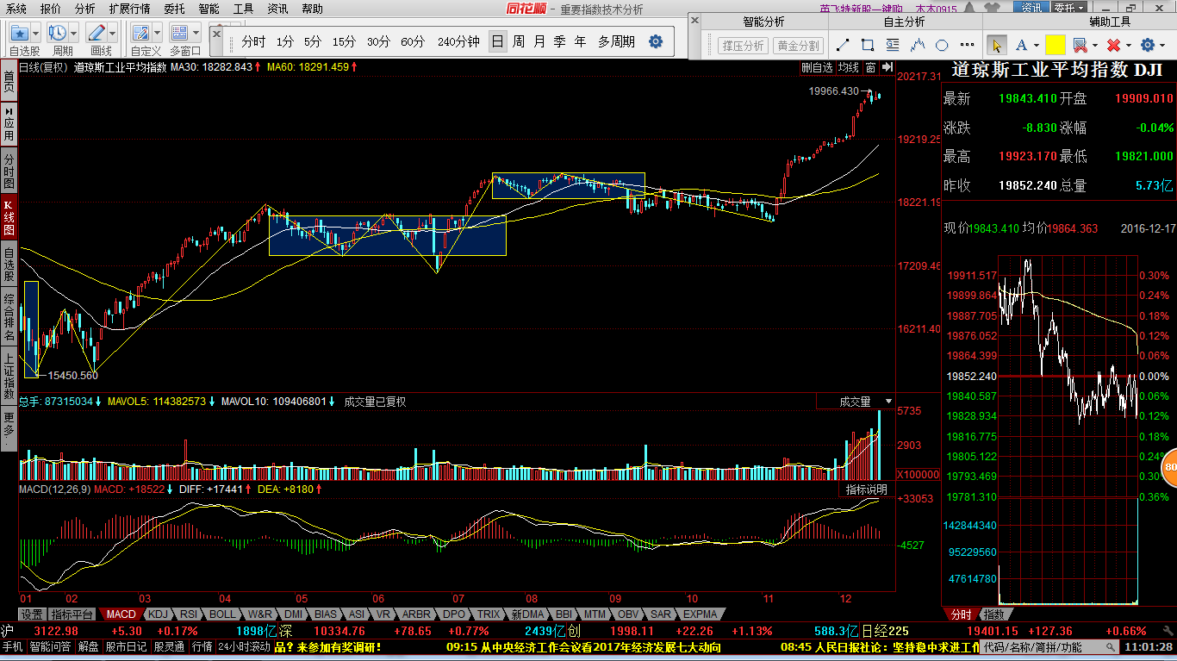Viewport: 1177px width, 661px height.
Task: Expand the text tool dropdown arrow
Action: pos(1037,45)
